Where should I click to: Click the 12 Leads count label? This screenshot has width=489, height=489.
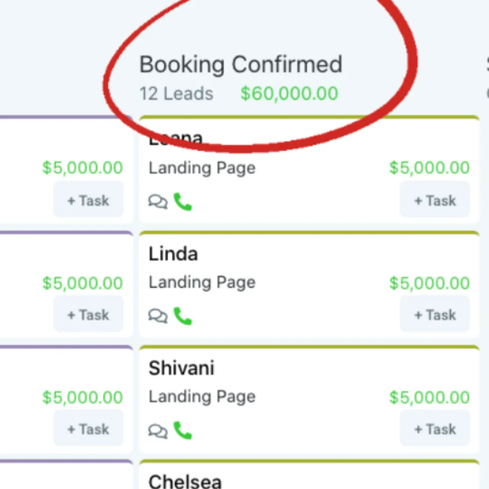click(176, 94)
